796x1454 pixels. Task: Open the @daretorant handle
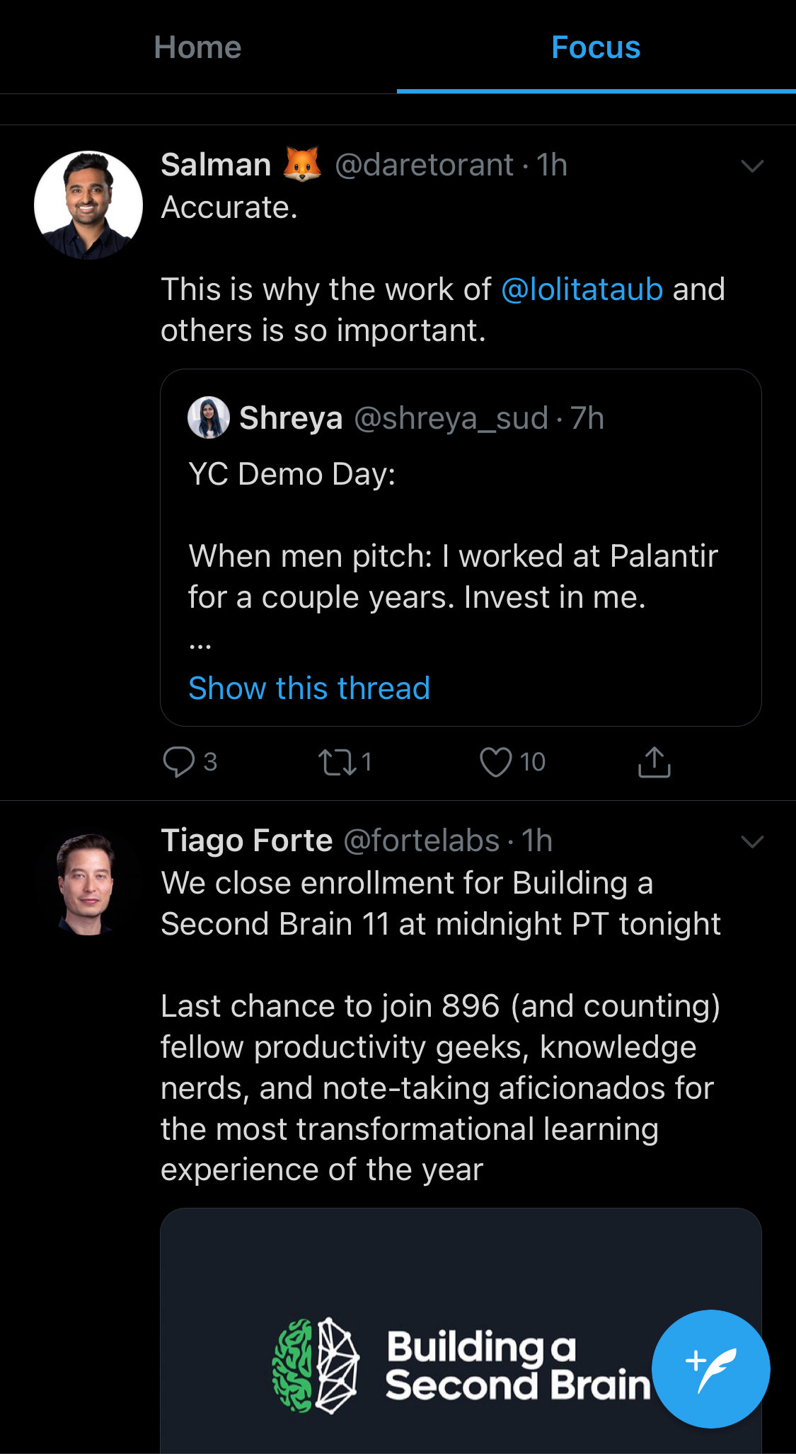point(424,165)
